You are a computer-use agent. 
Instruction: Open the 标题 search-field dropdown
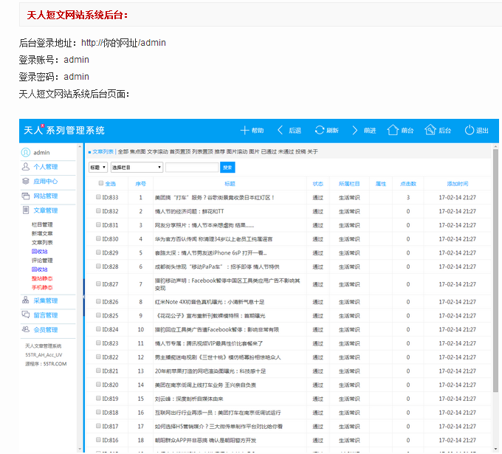97,168
